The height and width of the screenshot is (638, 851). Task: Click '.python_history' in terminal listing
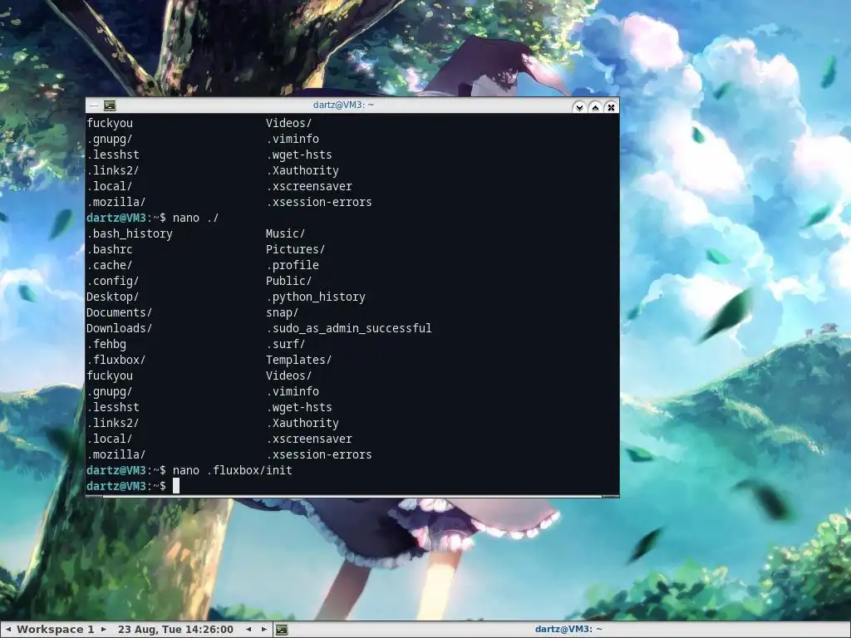pyautogui.click(x=315, y=297)
